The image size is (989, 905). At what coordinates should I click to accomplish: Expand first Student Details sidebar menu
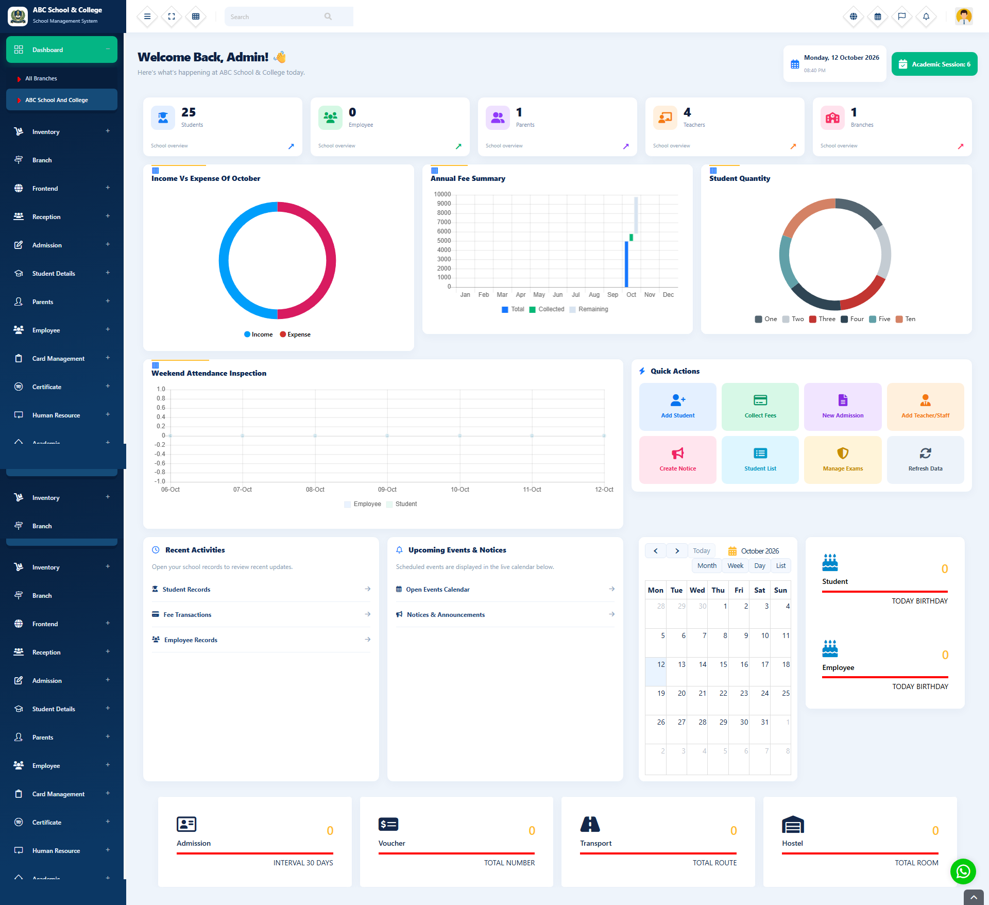(x=62, y=273)
